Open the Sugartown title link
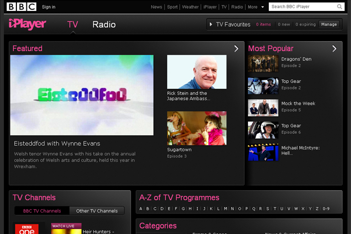The height and width of the screenshot is (234, 351). (179, 150)
